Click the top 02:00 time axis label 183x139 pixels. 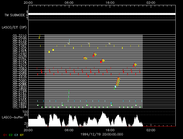[151, 2]
